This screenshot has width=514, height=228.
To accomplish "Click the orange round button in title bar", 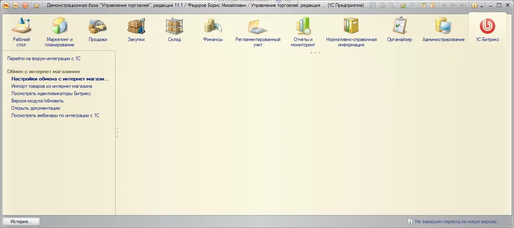I will pyautogui.click(x=25, y=5).
